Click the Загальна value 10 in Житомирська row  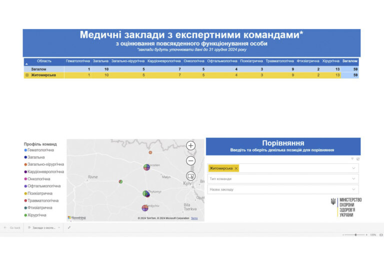[x=106, y=75]
